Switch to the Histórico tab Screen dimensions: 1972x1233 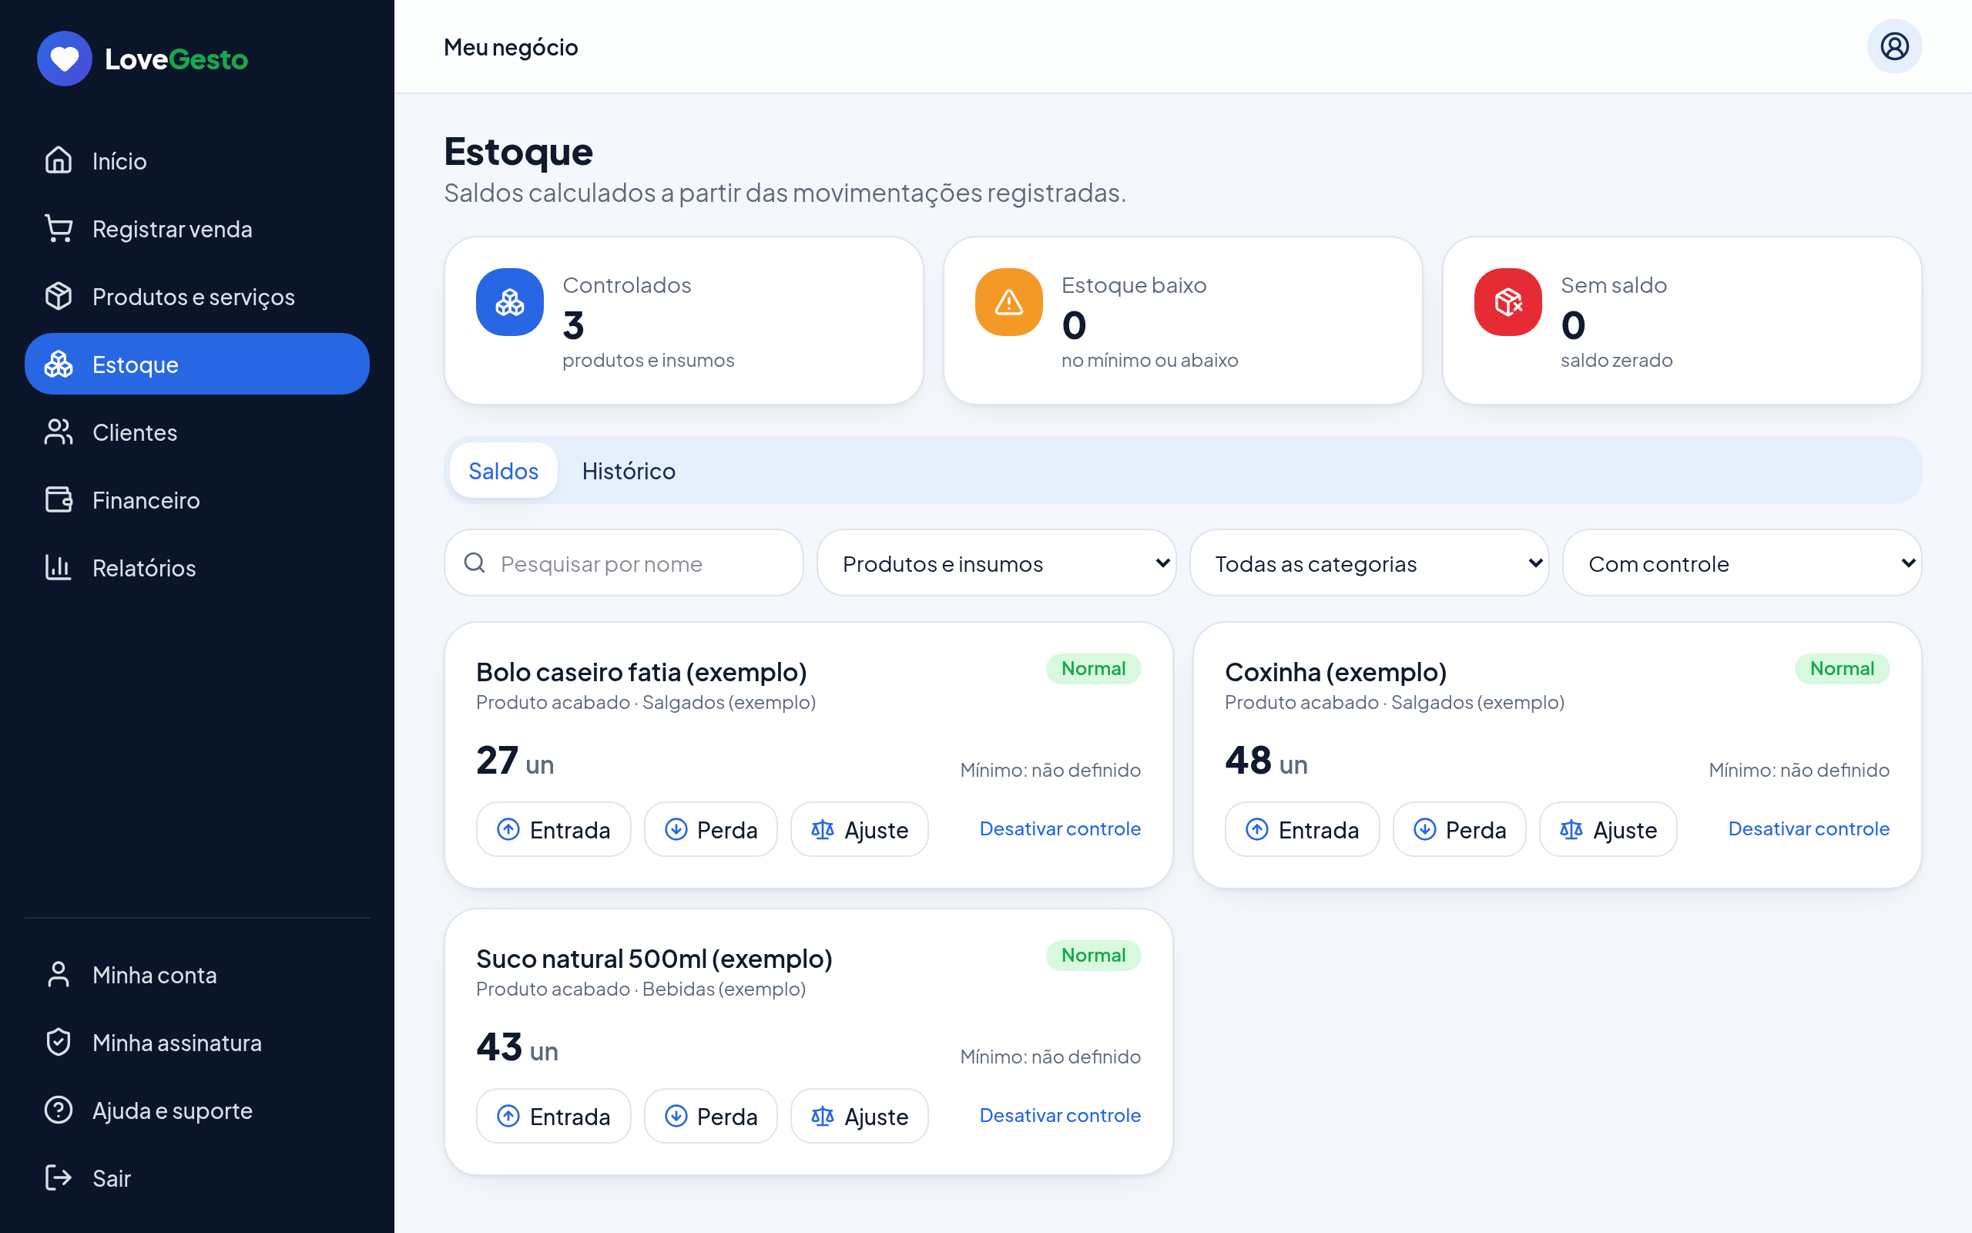tap(629, 471)
